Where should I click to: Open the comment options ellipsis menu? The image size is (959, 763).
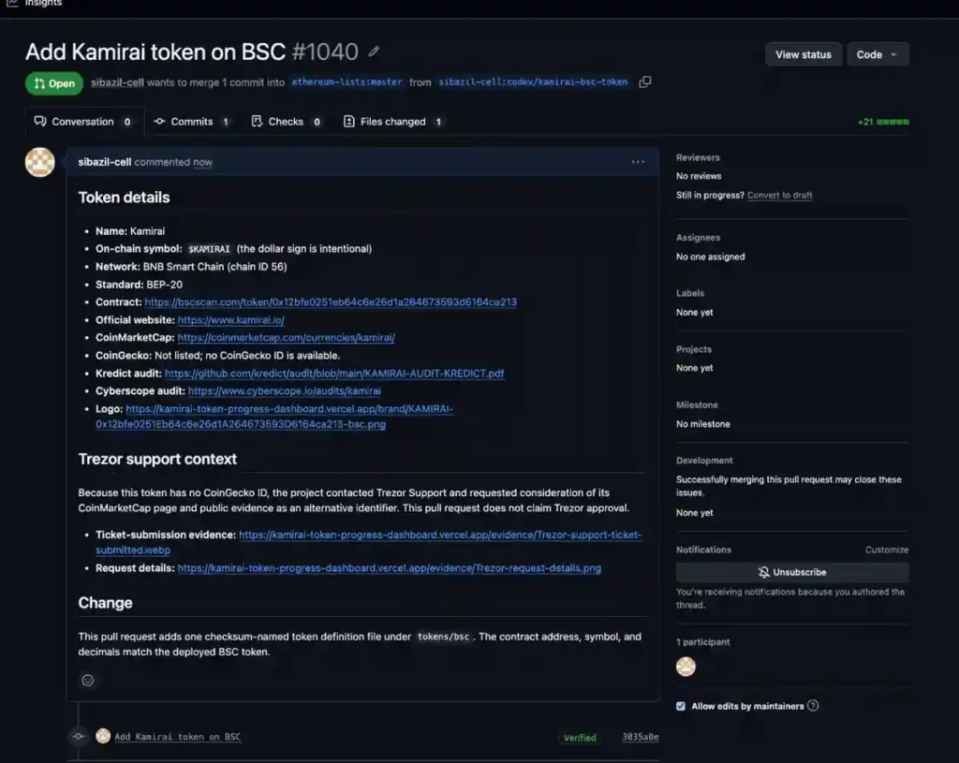[638, 162]
